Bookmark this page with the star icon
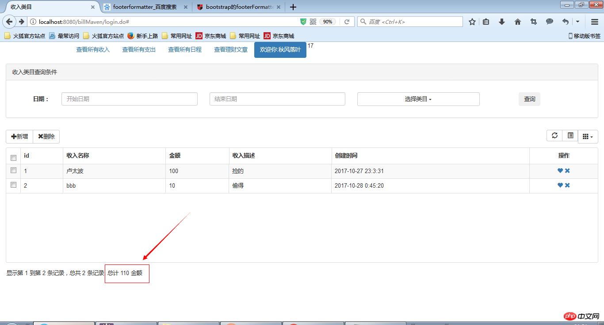 [x=472, y=22]
